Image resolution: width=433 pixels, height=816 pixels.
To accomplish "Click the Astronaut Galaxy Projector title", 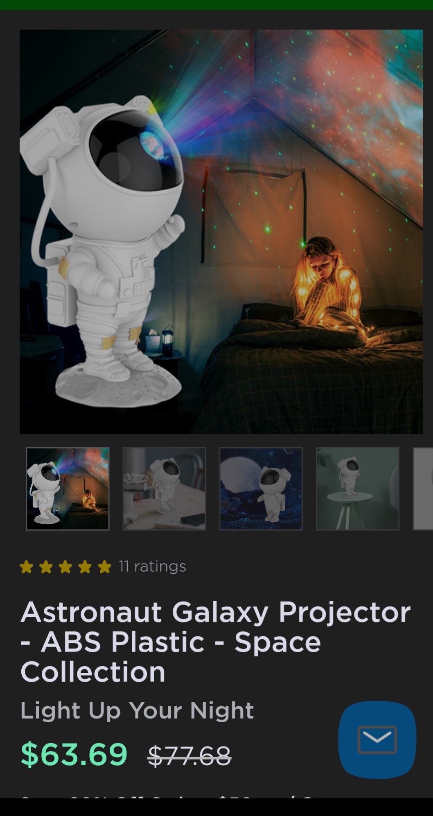I will (x=216, y=642).
